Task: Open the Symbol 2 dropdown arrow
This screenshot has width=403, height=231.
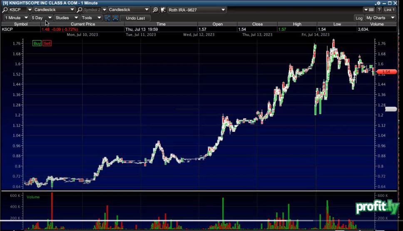Action: (x=104, y=10)
